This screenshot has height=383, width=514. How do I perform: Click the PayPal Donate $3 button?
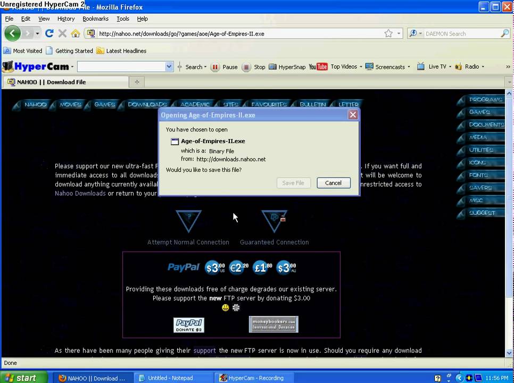189,325
